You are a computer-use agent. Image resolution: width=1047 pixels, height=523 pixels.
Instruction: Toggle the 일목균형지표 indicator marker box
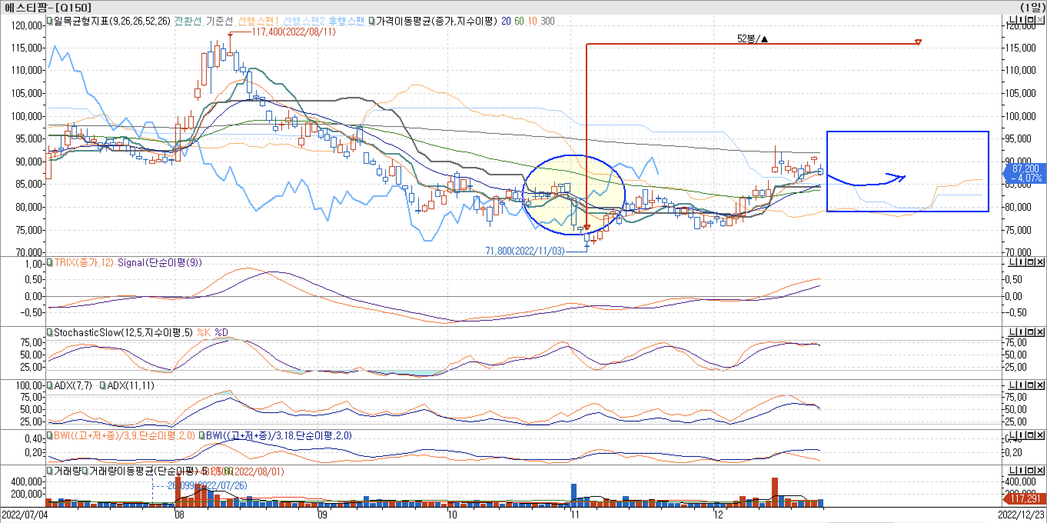50,20
